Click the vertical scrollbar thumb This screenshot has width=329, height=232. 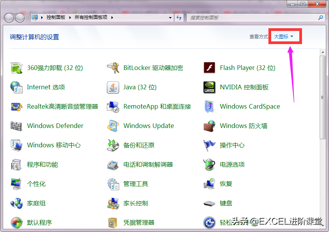323,97
